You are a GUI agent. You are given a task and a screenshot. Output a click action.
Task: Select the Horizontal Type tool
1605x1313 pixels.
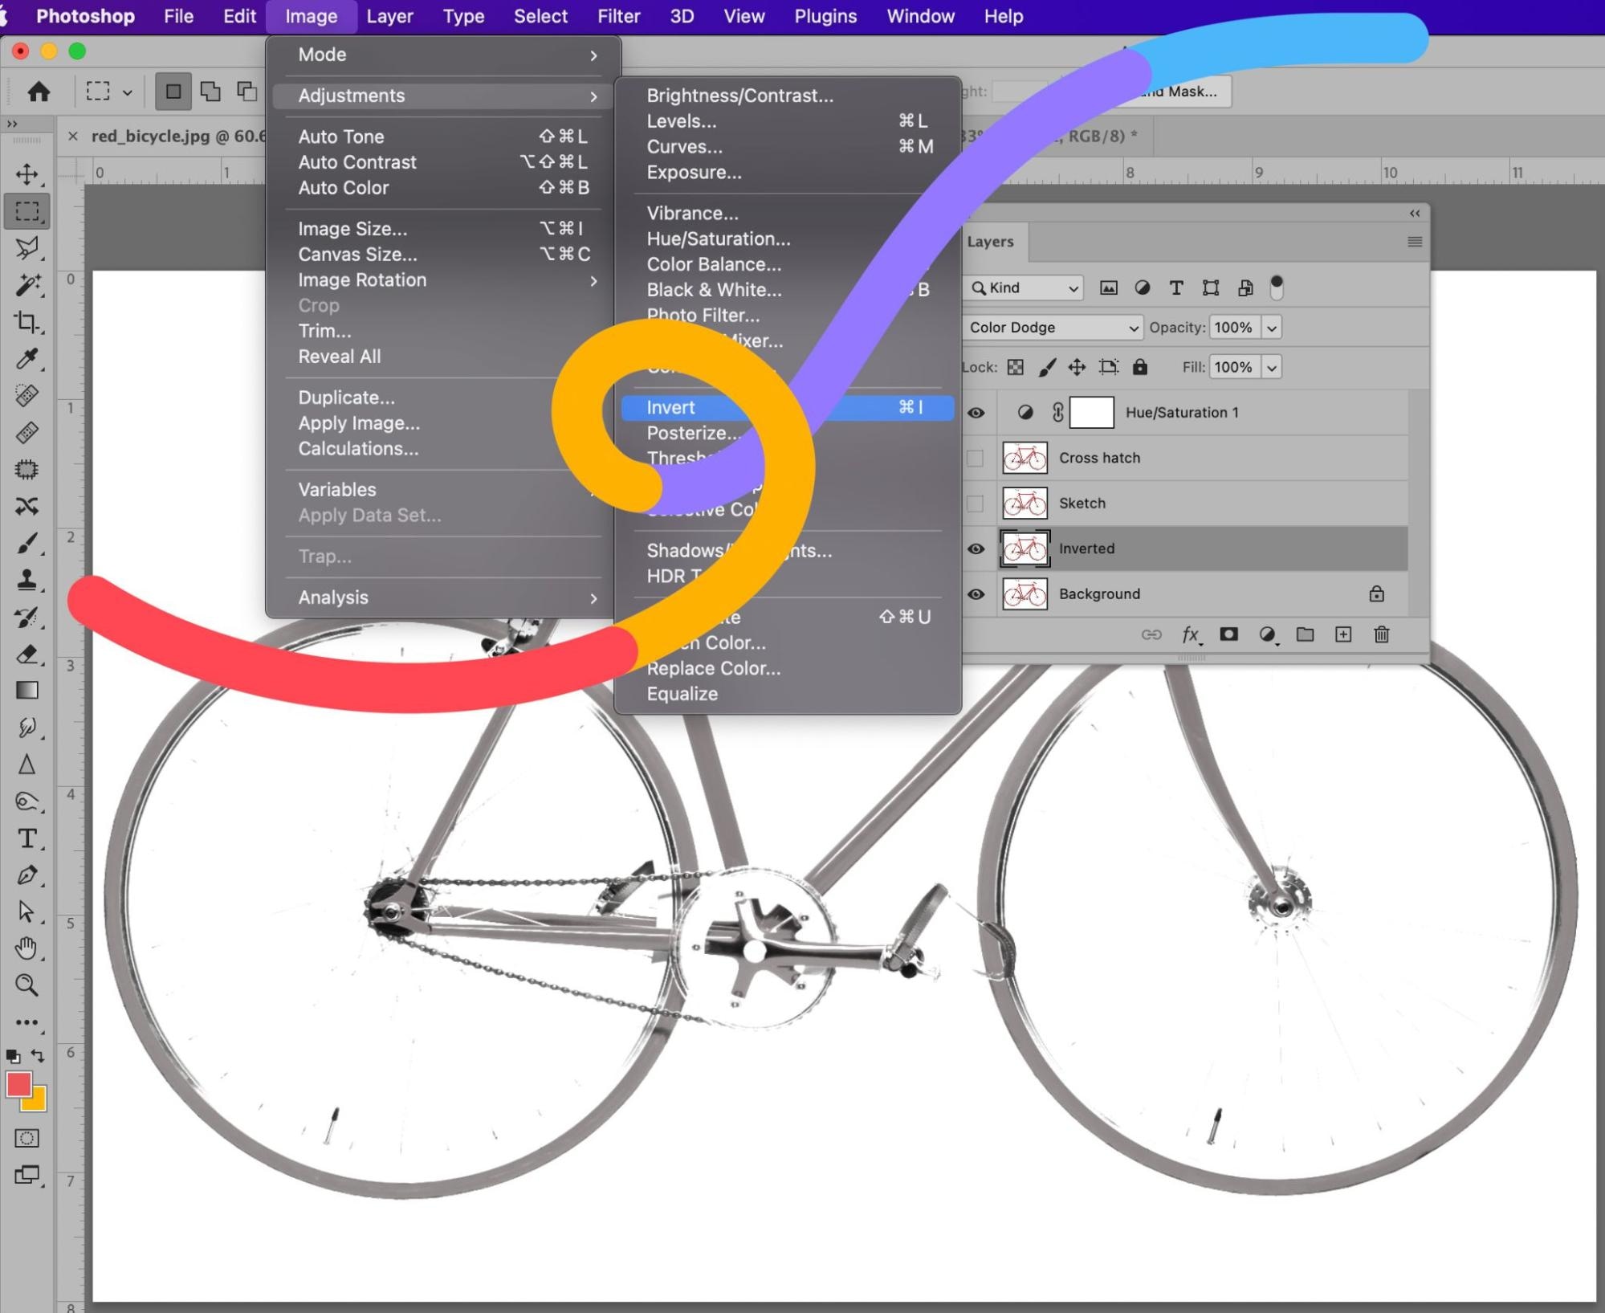point(26,838)
